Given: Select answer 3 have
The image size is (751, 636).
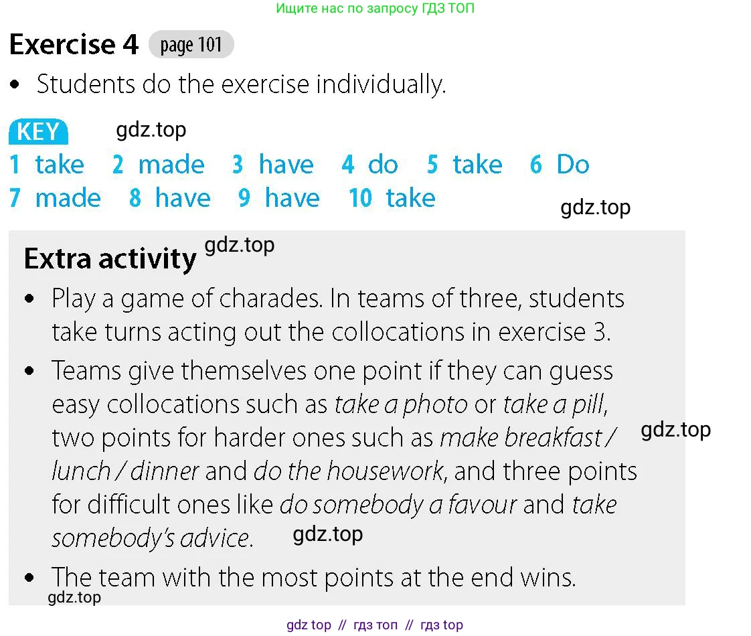Looking at the screenshot, I should coord(273,164).
